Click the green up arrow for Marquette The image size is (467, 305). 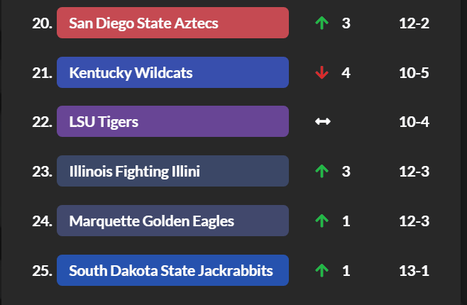[322, 221]
